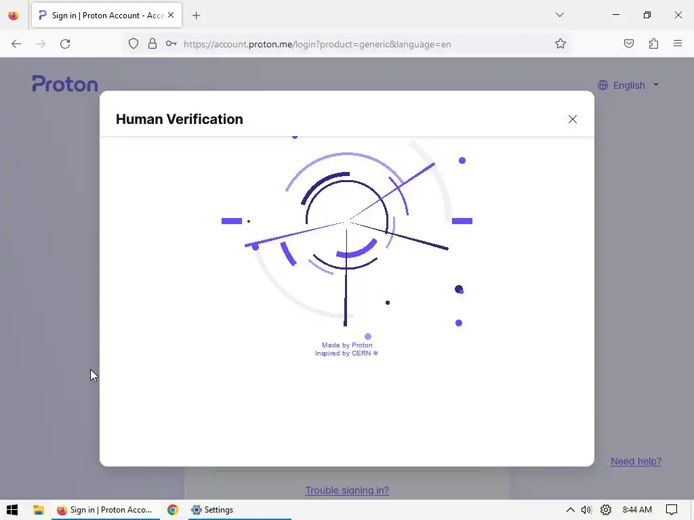Click the gear icon in system tray
The image size is (694, 520).
point(606,510)
